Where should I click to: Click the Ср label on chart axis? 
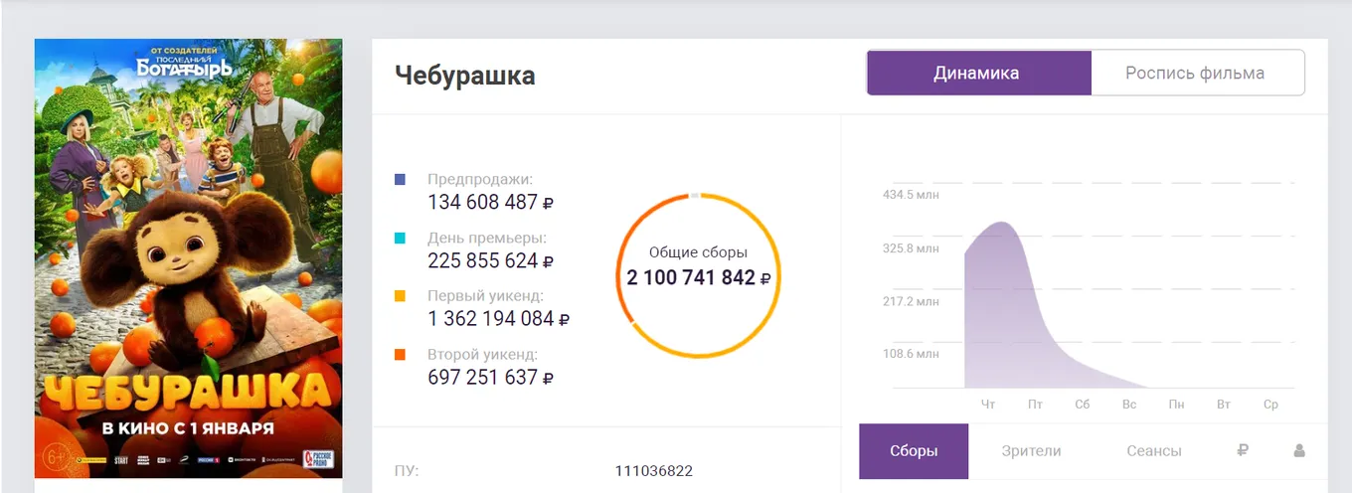point(1270,406)
